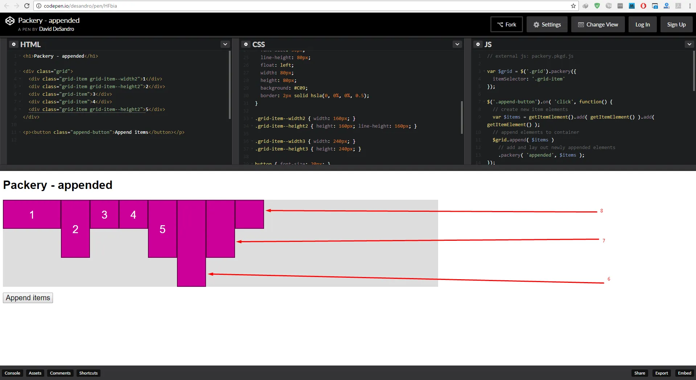Click the Share button in footer
The width and height of the screenshot is (696, 380).
point(639,373)
